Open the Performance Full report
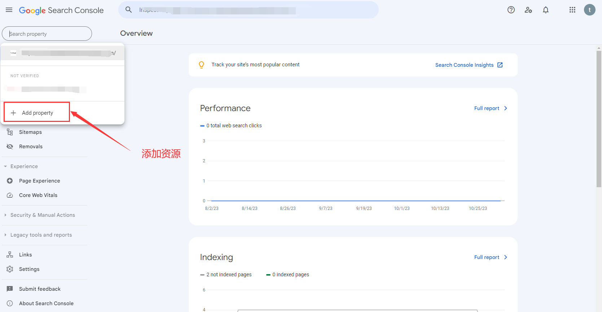The image size is (602, 312). [x=490, y=108]
